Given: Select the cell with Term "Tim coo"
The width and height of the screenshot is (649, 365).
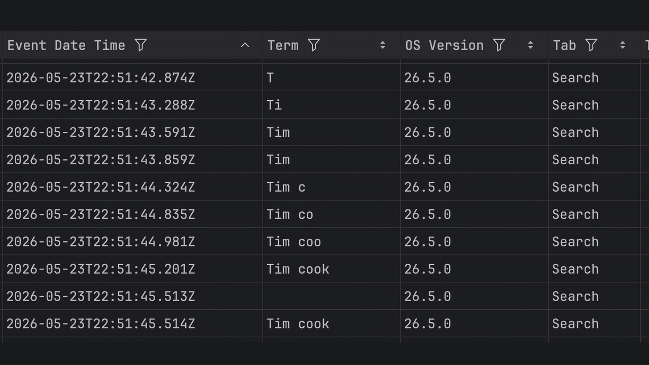Looking at the screenshot, I should [x=332, y=242].
